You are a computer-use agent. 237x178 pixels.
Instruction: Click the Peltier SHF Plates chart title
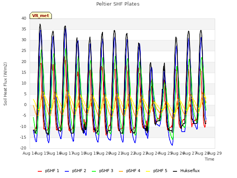click(x=118, y=4)
